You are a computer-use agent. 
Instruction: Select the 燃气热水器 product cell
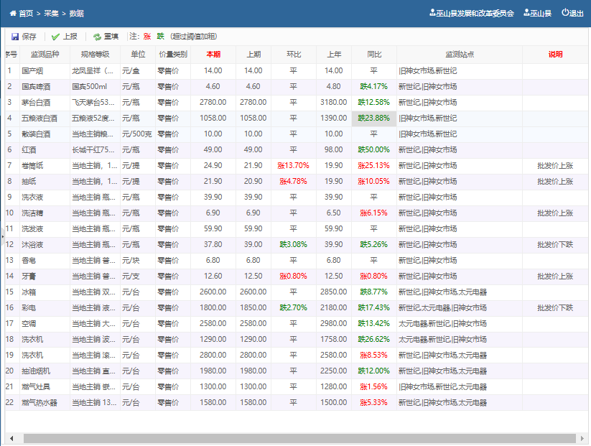point(45,403)
